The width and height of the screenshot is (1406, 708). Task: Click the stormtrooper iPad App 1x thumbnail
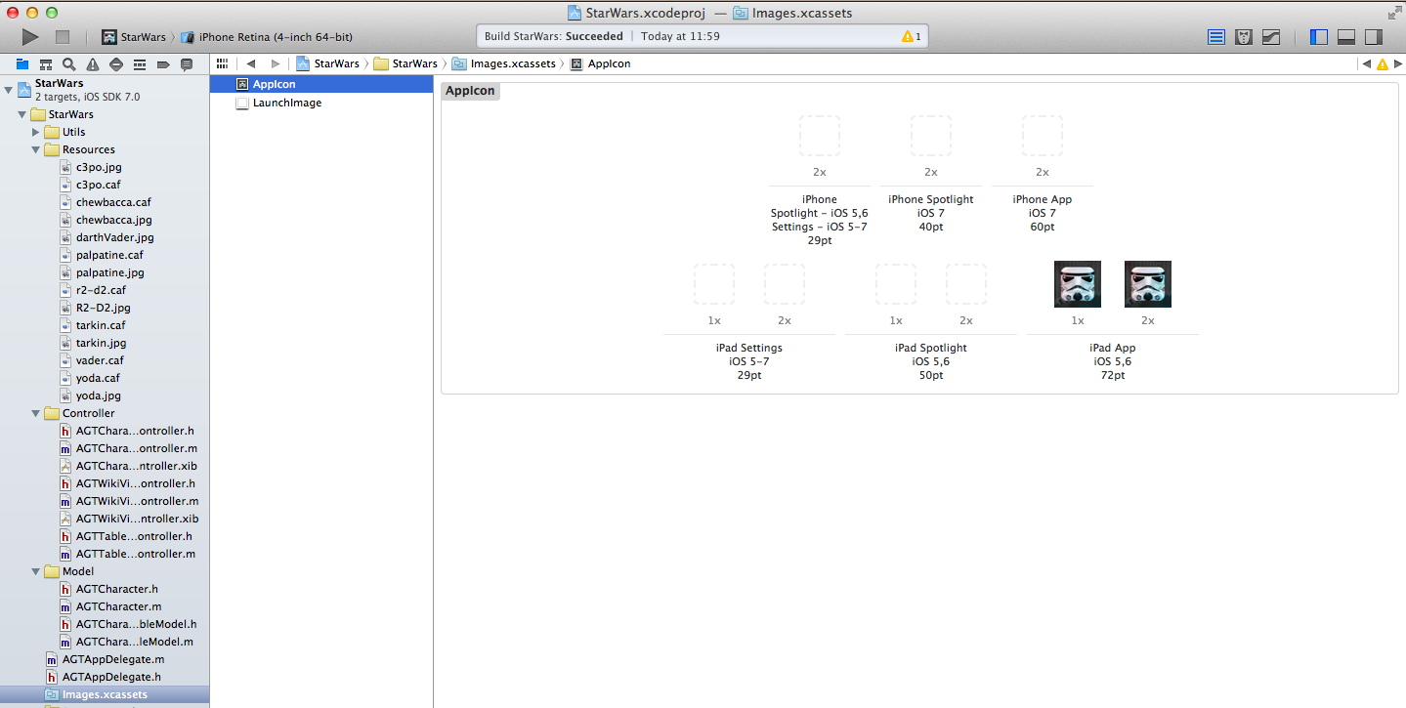(x=1077, y=283)
